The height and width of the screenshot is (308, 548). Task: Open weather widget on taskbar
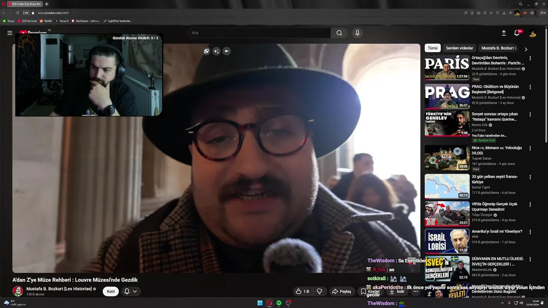pyautogui.click(x=15, y=303)
